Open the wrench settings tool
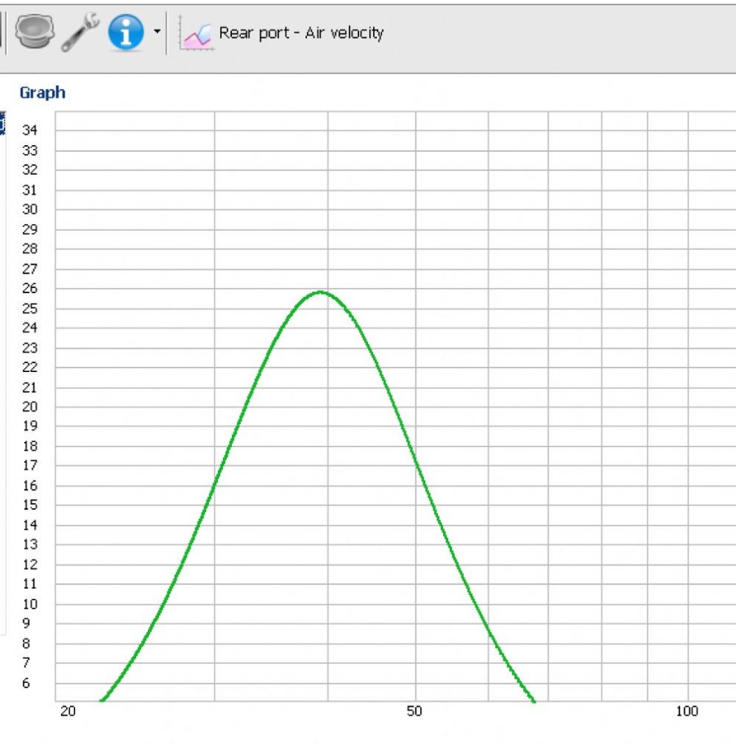Viewport: 736px width, 744px height. pos(80,32)
